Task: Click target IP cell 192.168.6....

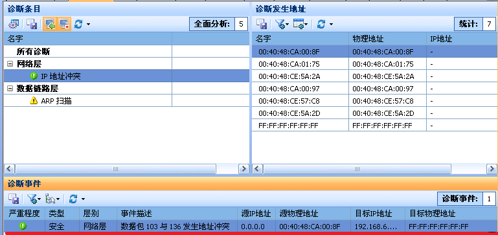Action: (378, 227)
